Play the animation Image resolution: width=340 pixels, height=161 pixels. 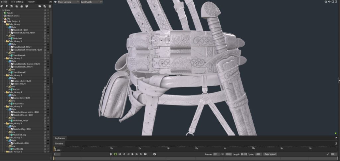pyautogui.click(x=132, y=154)
